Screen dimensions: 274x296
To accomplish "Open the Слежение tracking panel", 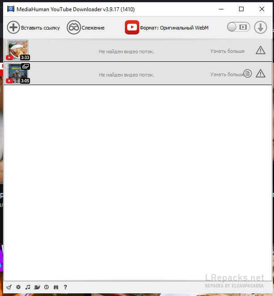I will tap(86, 28).
